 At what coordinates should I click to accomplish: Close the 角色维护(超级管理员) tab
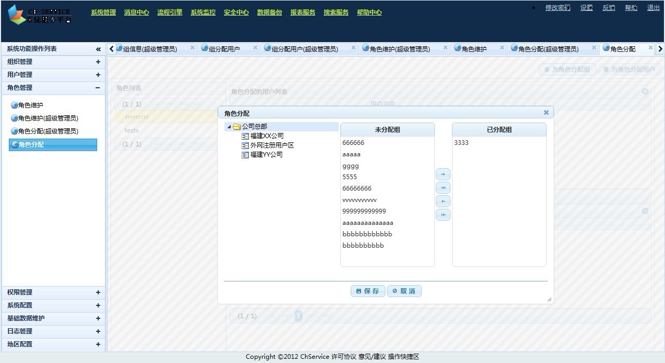445,48
